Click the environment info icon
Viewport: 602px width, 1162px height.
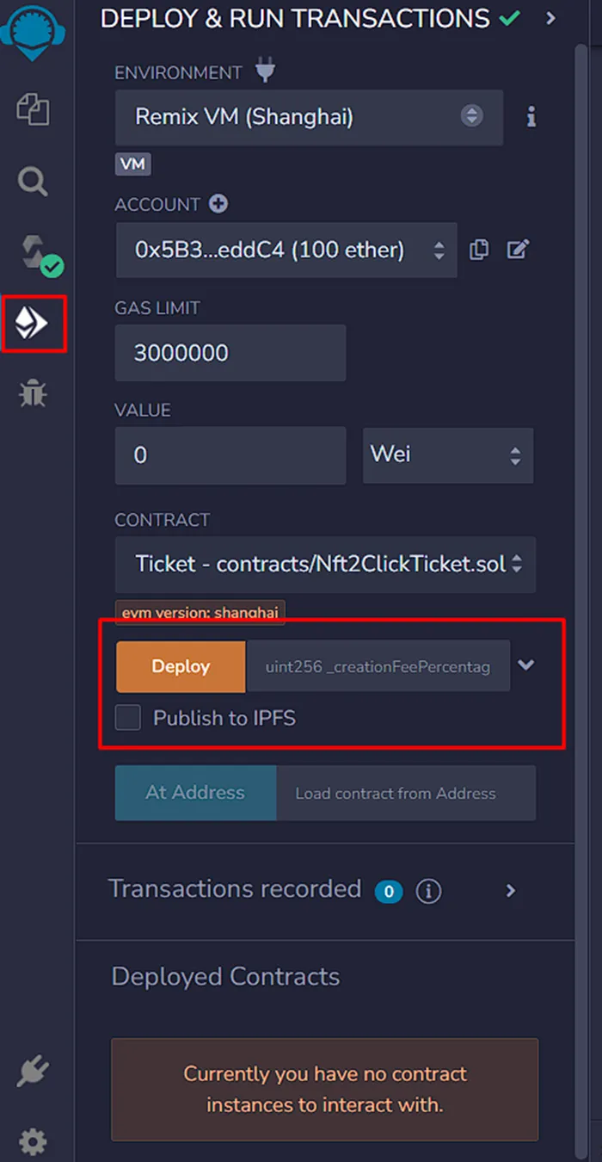tap(531, 117)
